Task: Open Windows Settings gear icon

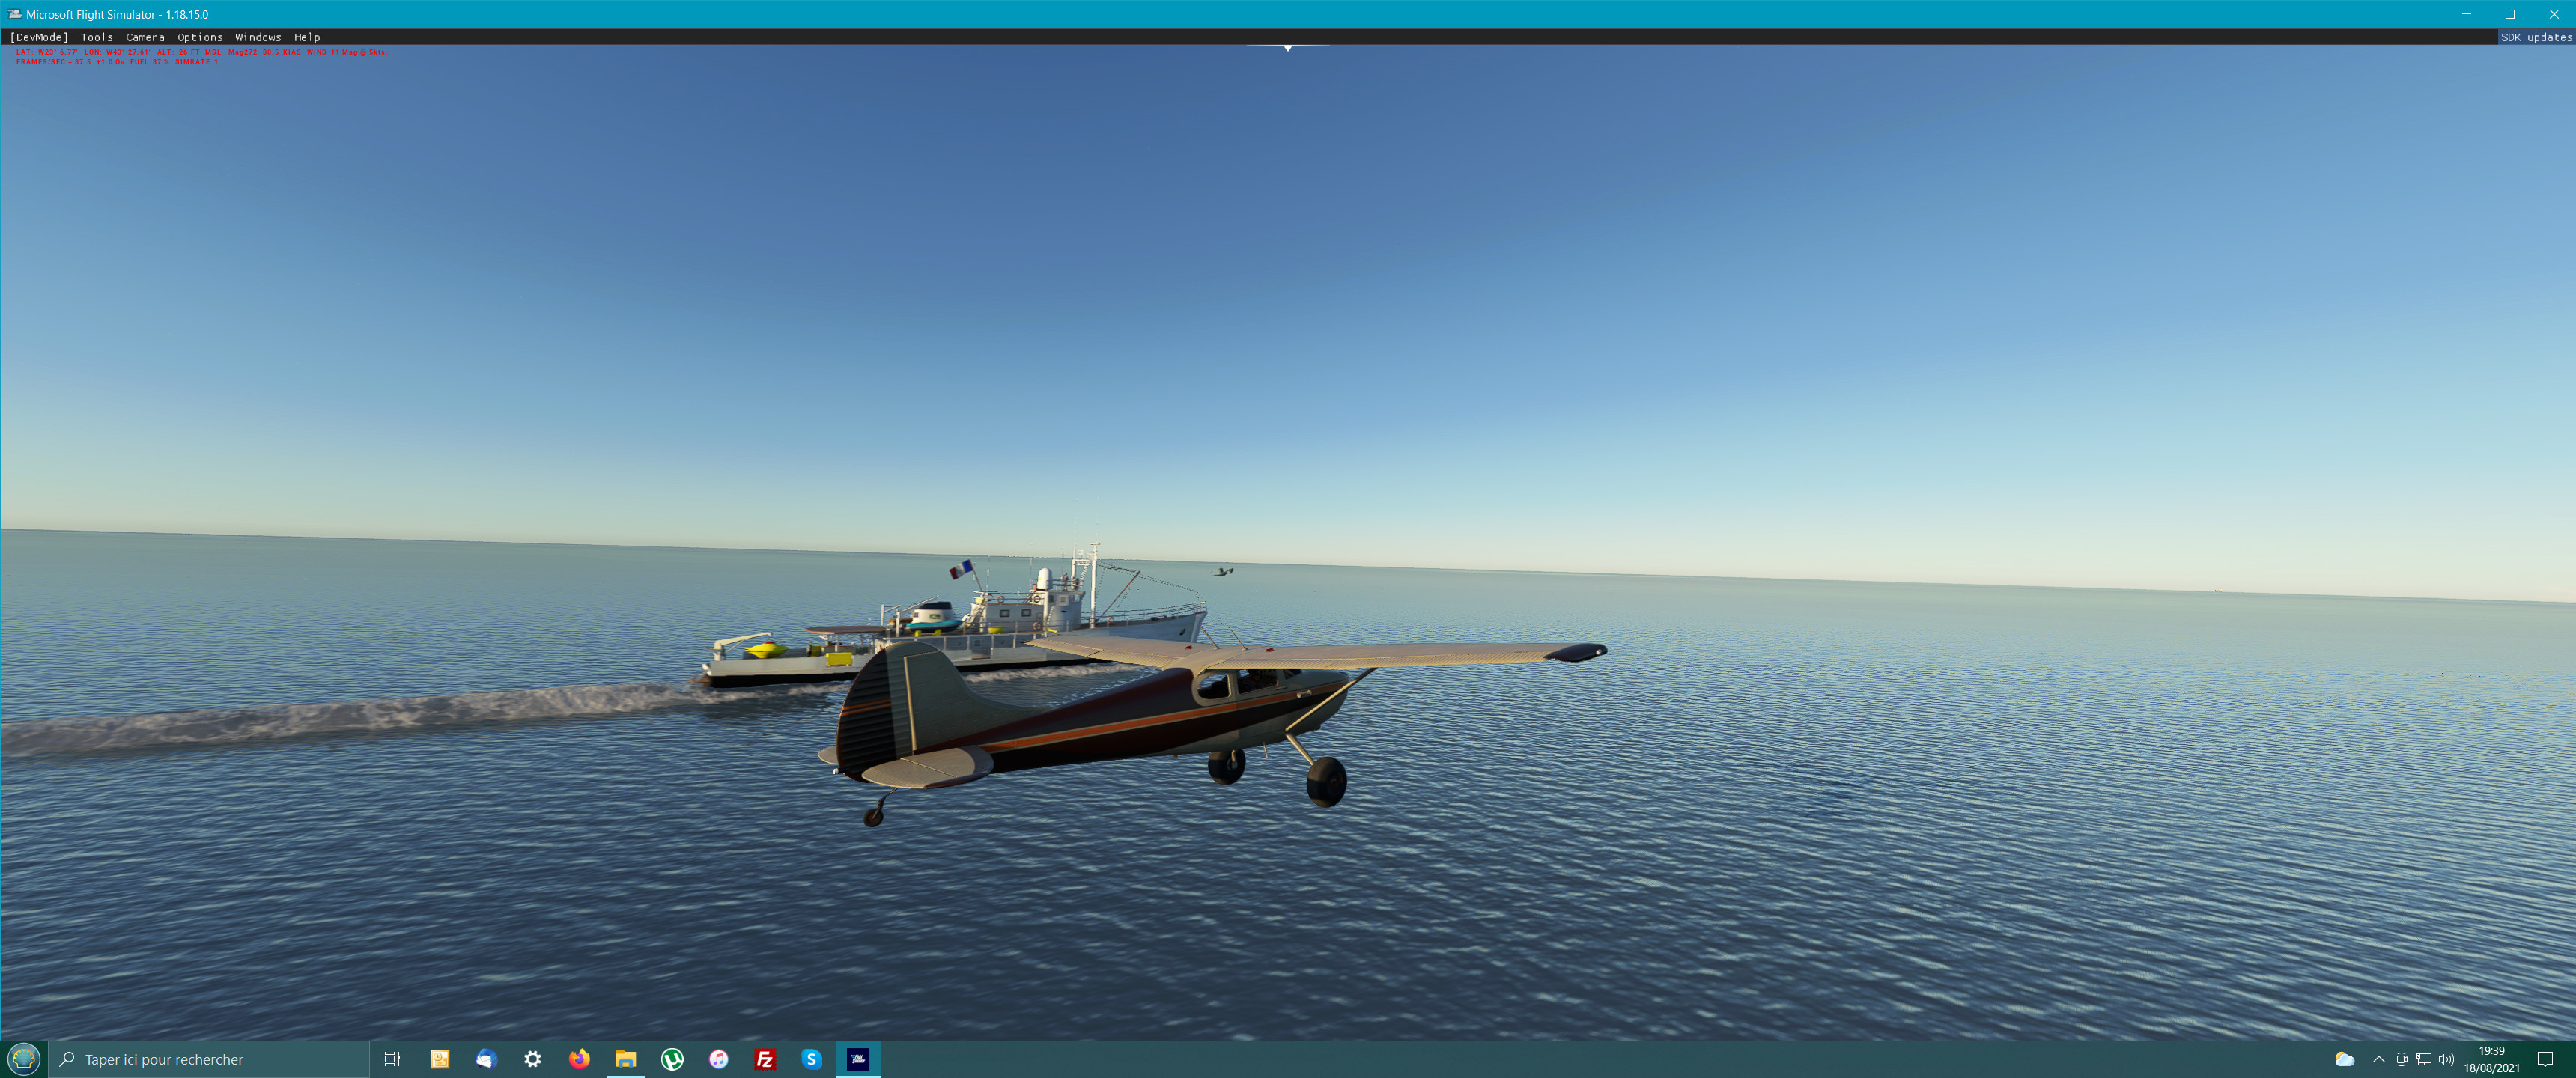Action: 533,1059
